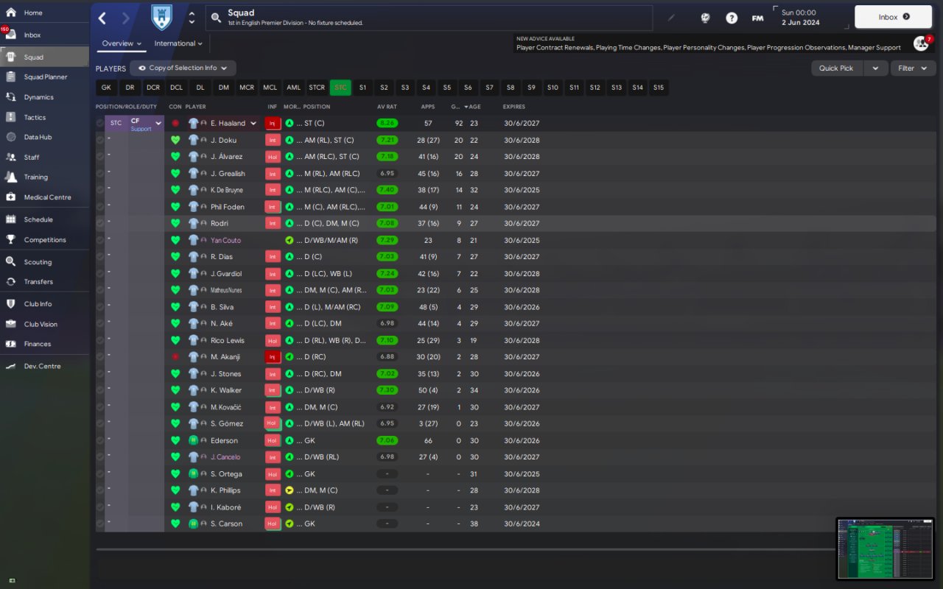Click the football world icon in header

click(x=705, y=18)
